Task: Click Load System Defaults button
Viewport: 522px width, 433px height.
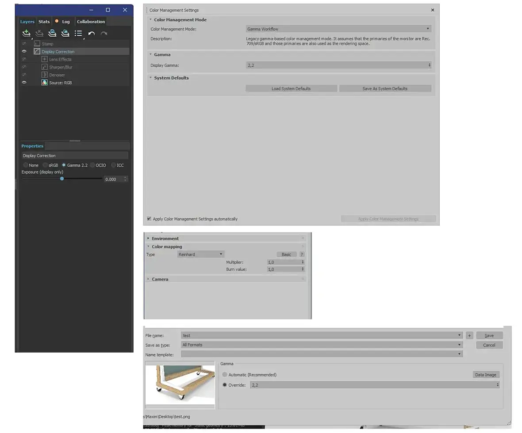Action: pyautogui.click(x=291, y=88)
